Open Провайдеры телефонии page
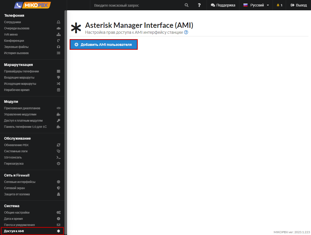Screen dimensions: 311x235 (21, 71)
